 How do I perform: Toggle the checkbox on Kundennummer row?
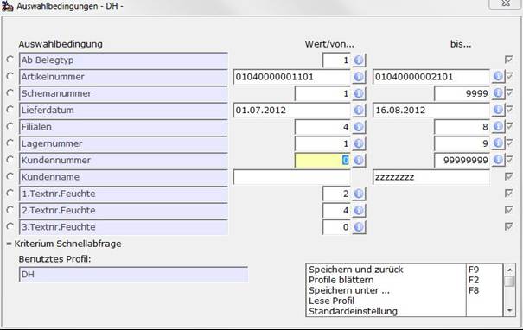tap(509, 160)
